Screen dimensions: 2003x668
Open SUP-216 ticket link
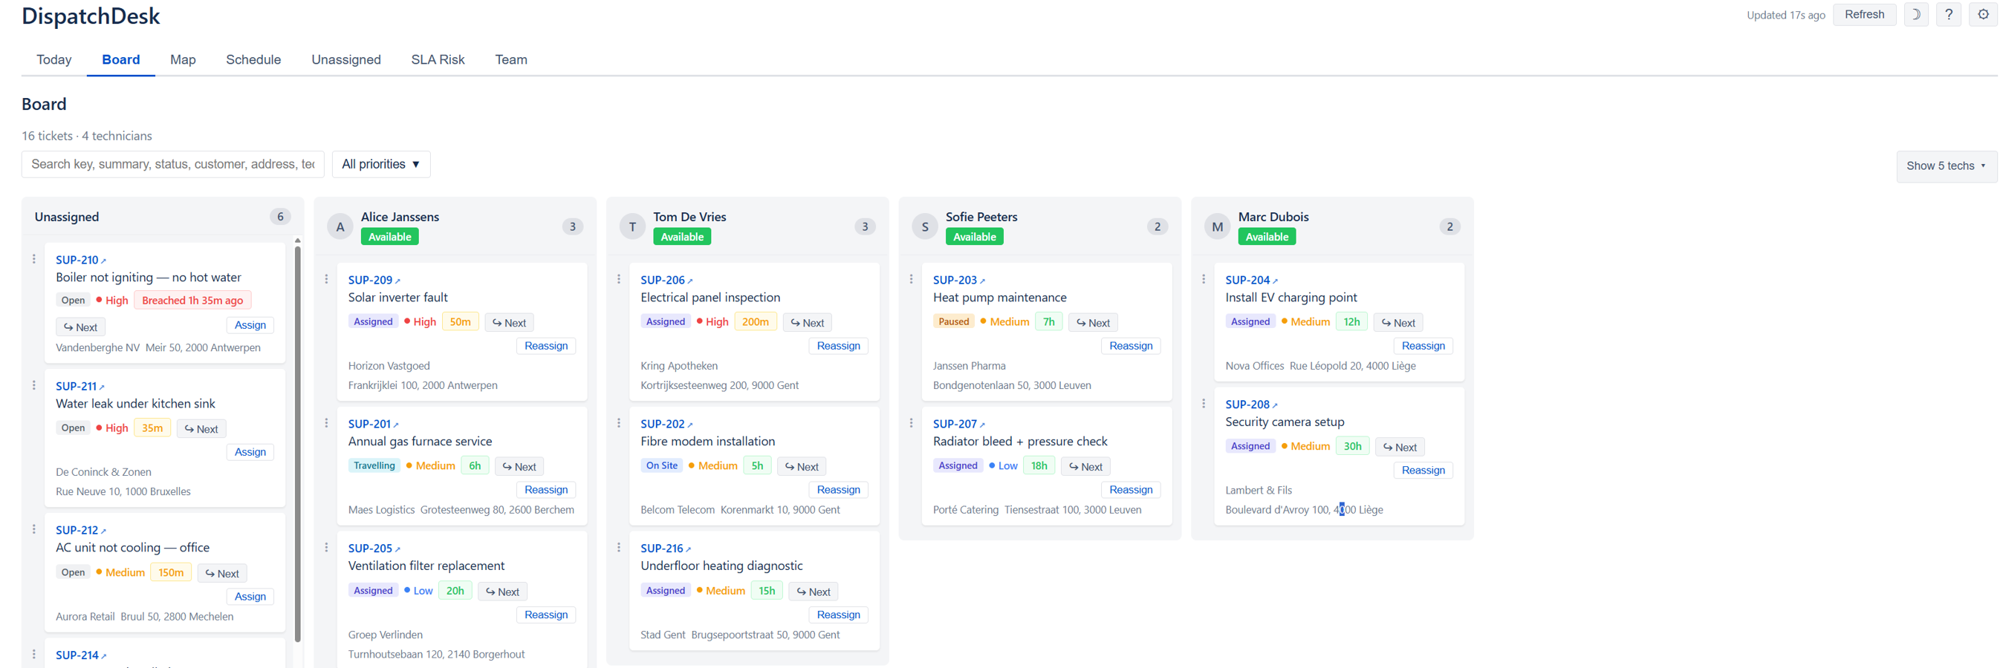click(x=666, y=549)
